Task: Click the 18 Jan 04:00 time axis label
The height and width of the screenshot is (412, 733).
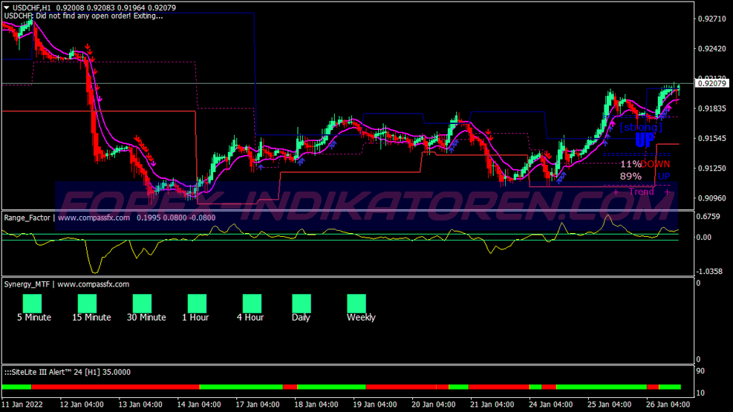Action: (x=316, y=405)
